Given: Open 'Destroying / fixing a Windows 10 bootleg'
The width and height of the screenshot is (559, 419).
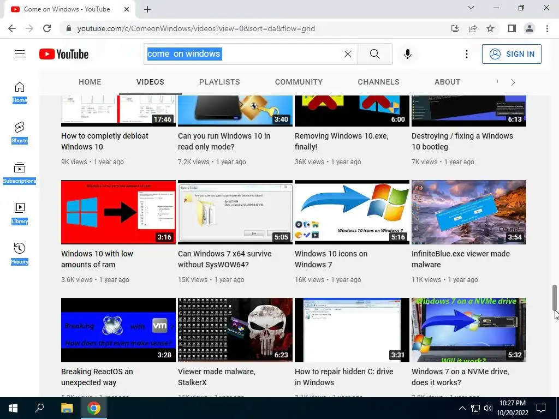Looking at the screenshot, I should click(x=462, y=141).
